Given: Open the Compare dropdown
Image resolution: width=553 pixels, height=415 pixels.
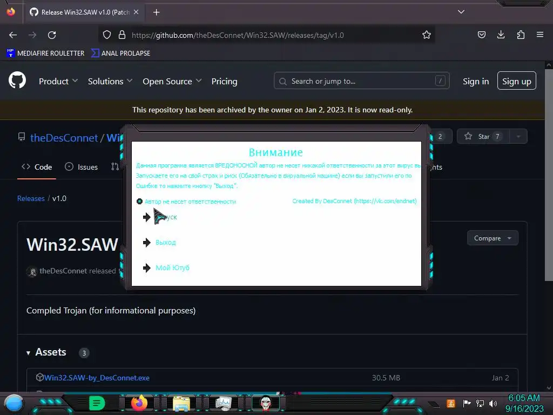Looking at the screenshot, I should pyautogui.click(x=493, y=238).
